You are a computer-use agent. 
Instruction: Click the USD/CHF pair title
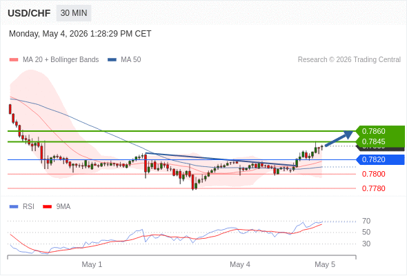tap(29, 13)
